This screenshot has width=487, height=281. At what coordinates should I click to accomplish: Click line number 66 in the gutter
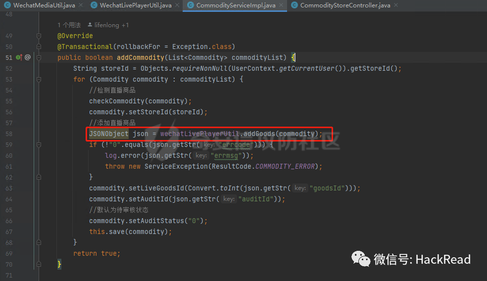9,221
